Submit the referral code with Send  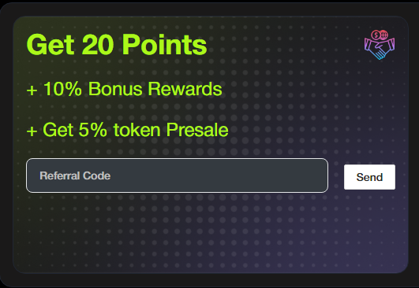(x=369, y=177)
